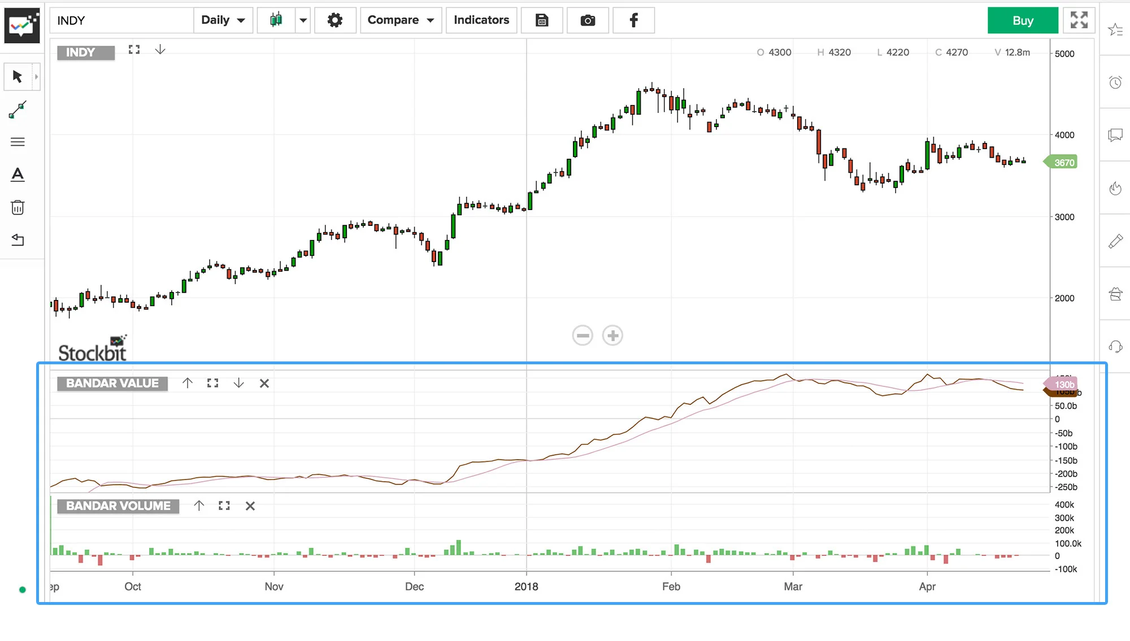Click the trash delete drawings icon
This screenshot has width=1130, height=641.
point(18,207)
